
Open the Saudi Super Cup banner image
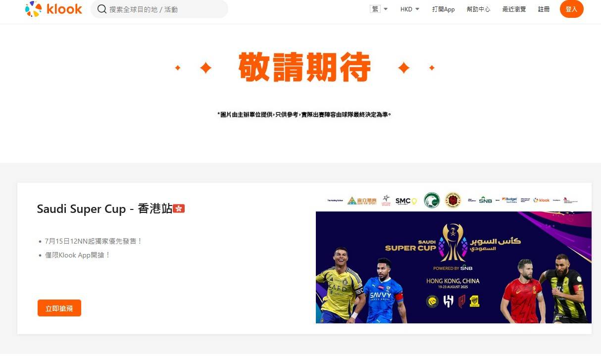[453, 267]
